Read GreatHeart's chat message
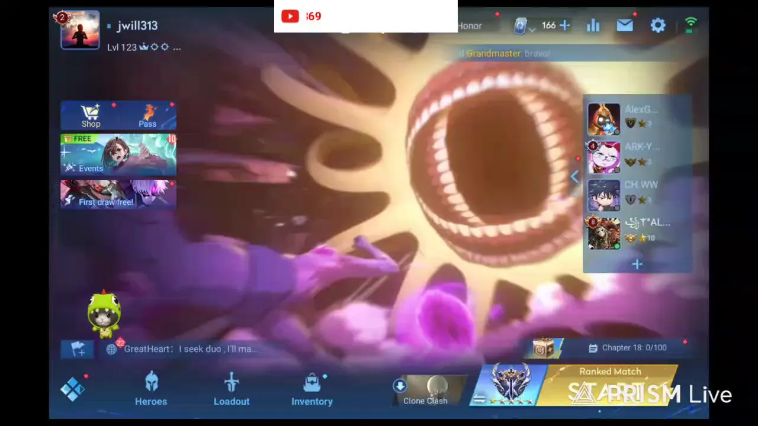The width and height of the screenshot is (758, 426). (x=191, y=349)
